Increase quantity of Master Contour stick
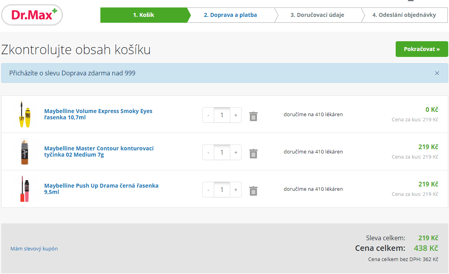The height and width of the screenshot is (274, 449). [235, 153]
